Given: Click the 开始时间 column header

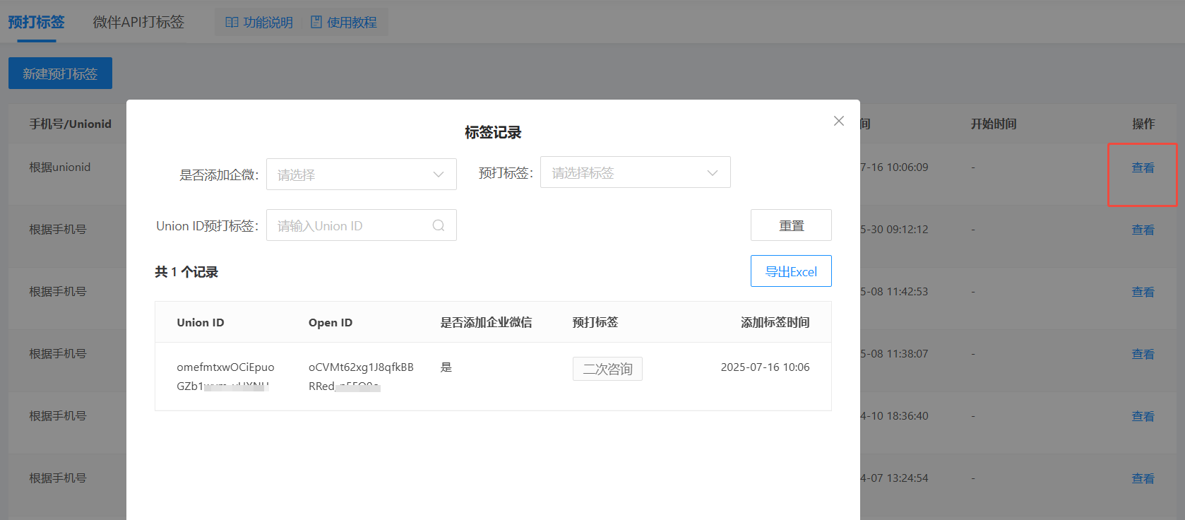Looking at the screenshot, I should [x=994, y=124].
